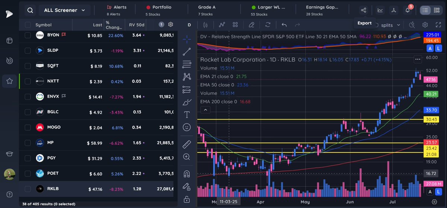Select the forecast position tool
The width and height of the screenshot is (447, 208).
[x=187, y=89]
